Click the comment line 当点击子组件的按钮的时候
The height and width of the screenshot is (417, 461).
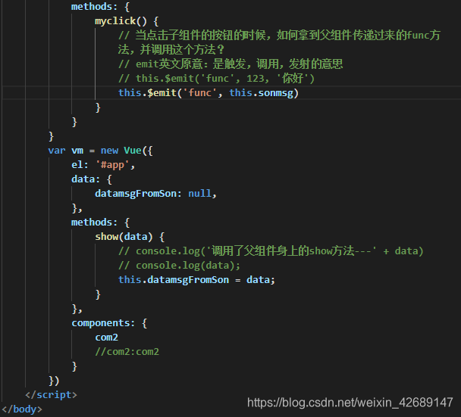coord(279,36)
